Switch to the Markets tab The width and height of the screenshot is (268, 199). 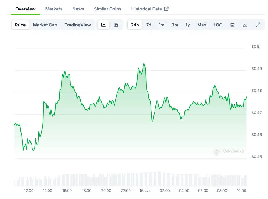pyautogui.click(x=54, y=9)
